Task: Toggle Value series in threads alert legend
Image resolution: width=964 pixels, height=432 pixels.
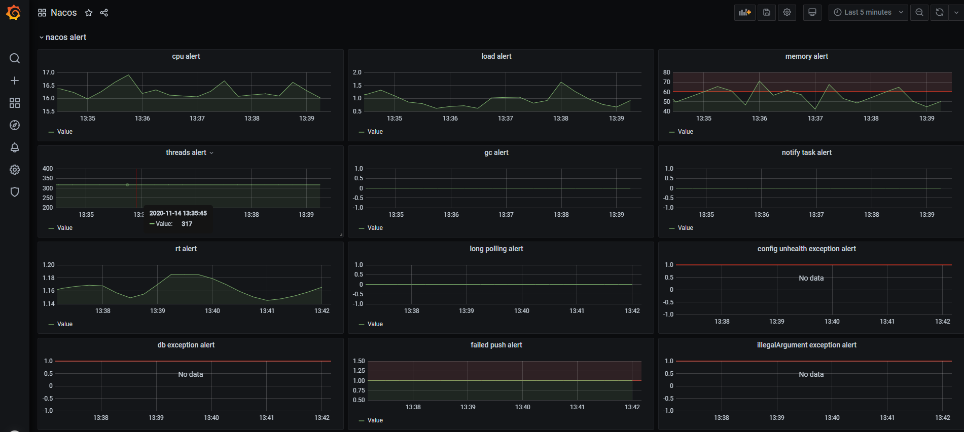Action: (x=64, y=228)
